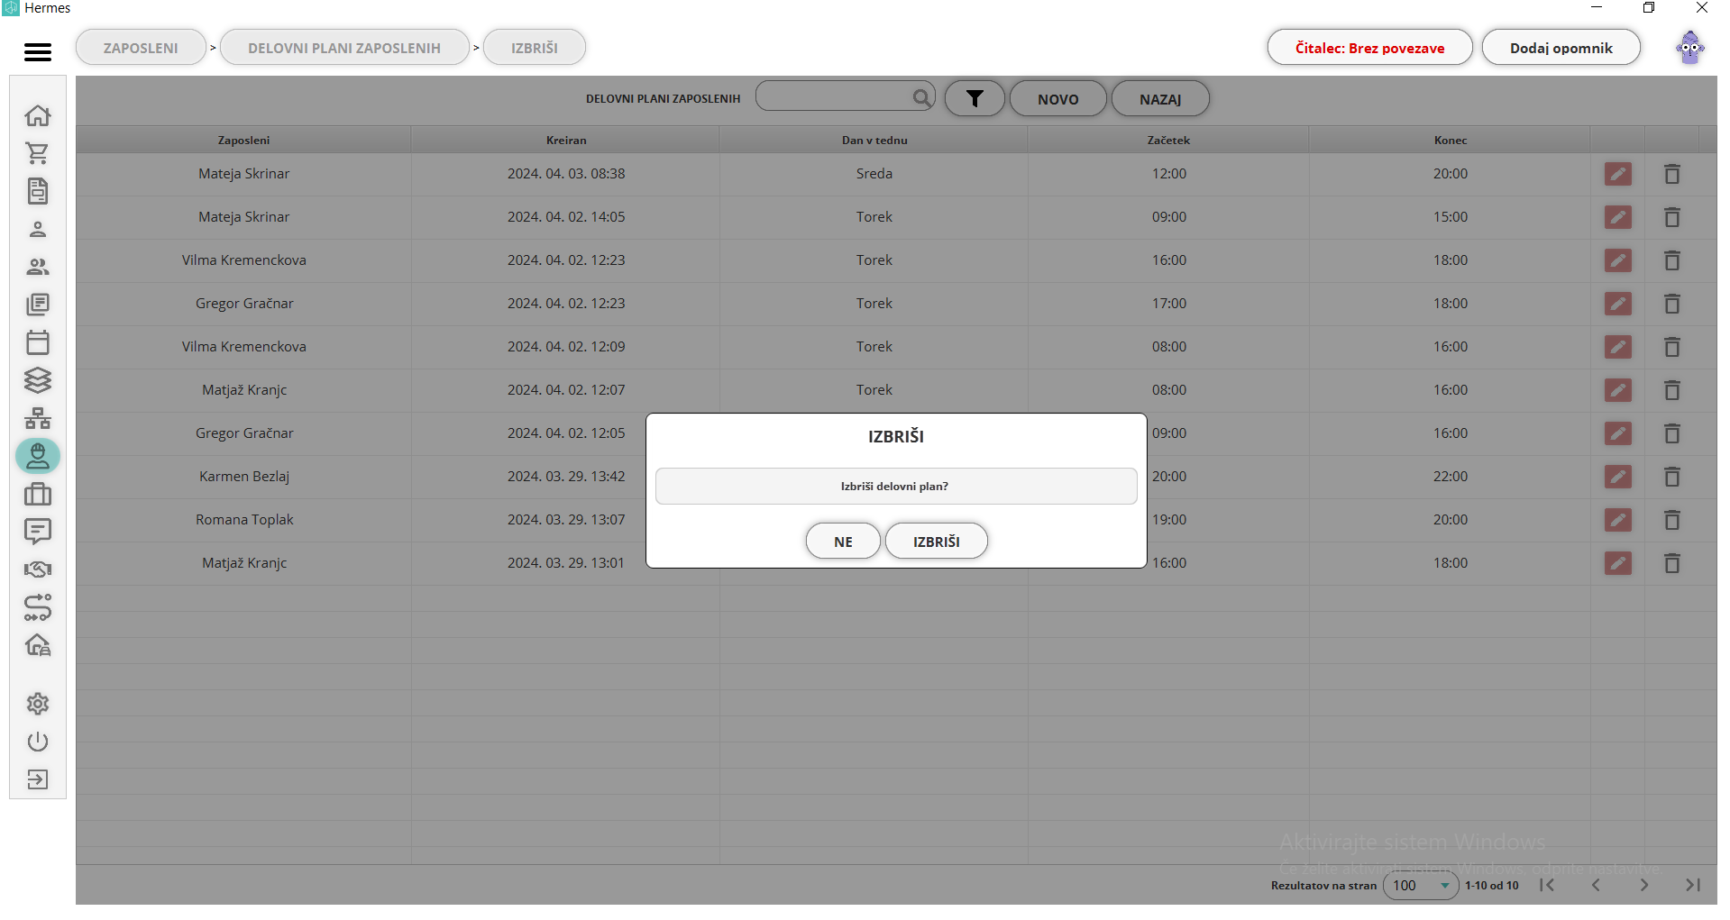Go to Home in the sidebar

click(x=38, y=115)
